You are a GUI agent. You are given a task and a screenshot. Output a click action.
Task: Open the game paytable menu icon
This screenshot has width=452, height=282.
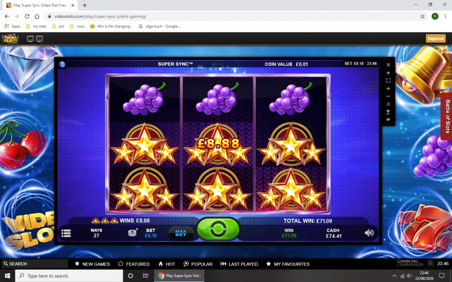(x=66, y=233)
